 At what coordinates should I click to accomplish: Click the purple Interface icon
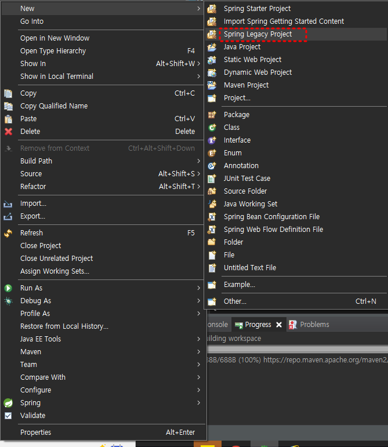pyautogui.click(x=212, y=140)
